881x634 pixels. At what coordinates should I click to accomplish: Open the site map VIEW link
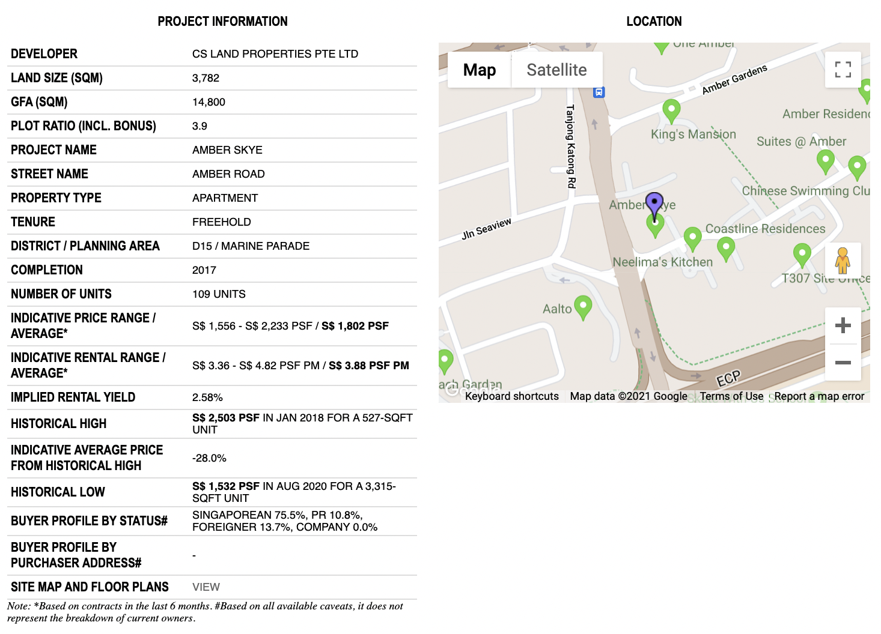[x=206, y=587]
